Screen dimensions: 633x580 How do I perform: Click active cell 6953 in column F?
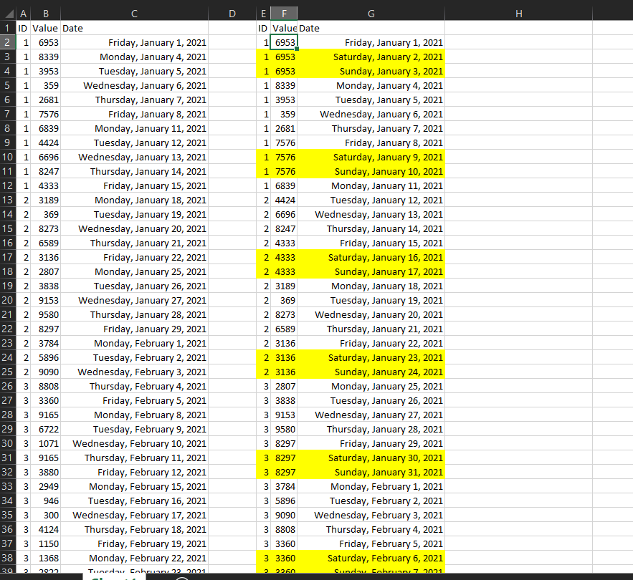[x=284, y=42]
